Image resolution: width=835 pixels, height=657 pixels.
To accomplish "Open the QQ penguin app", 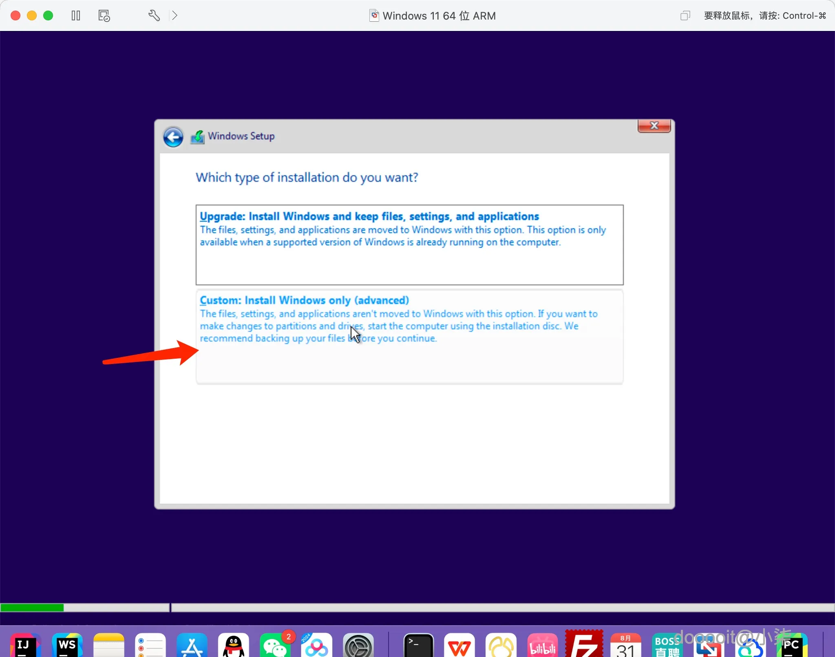I will [x=233, y=646].
